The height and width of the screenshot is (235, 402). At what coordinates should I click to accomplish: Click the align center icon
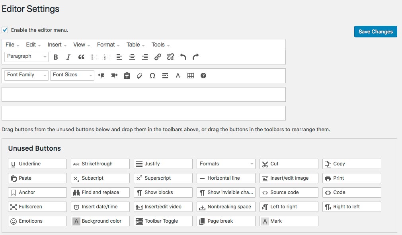click(132, 57)
